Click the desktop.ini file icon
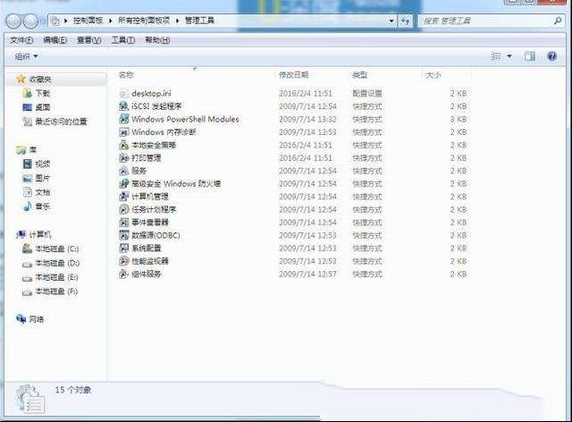The image size is (572, 422). coord(124,93)
